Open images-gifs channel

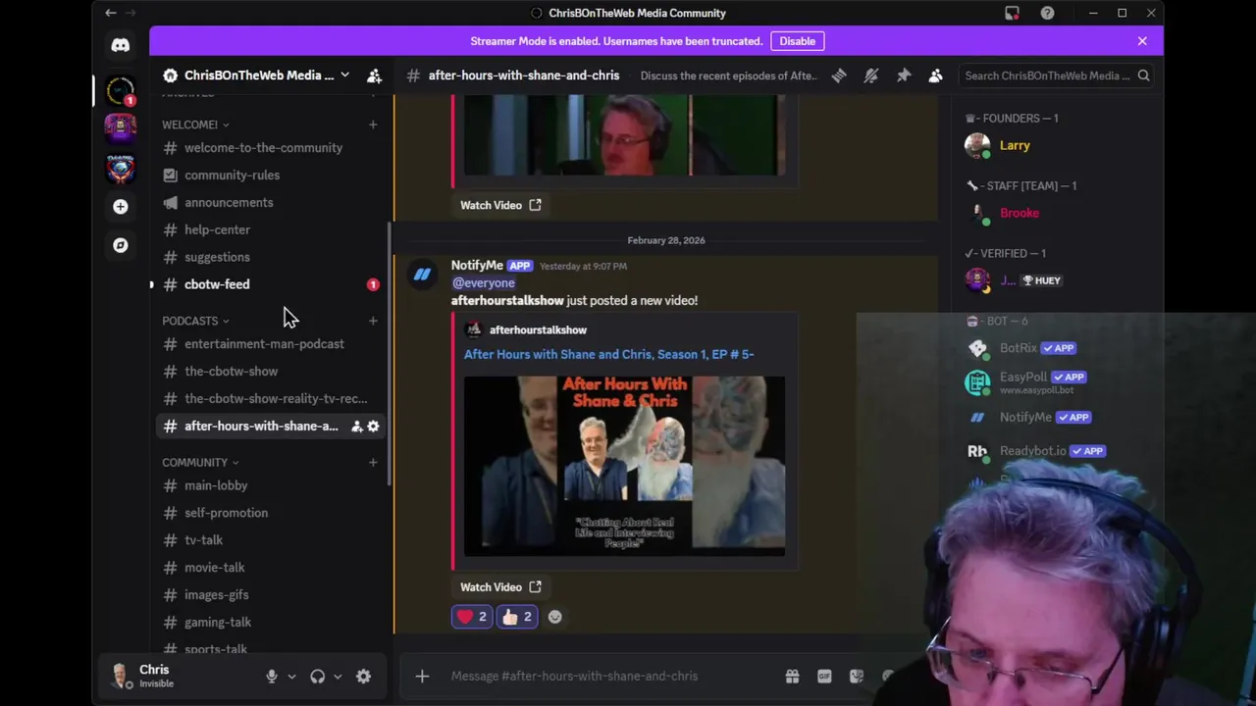tap(270, 595)
